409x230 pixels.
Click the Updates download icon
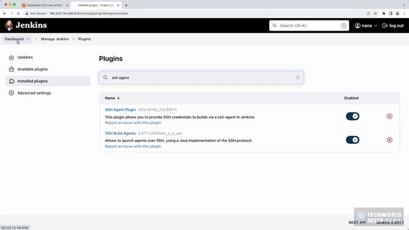pos(12,57)
